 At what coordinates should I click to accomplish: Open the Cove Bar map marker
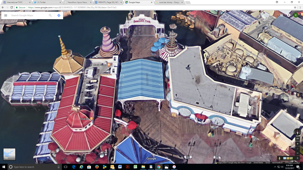click(91, 119)
